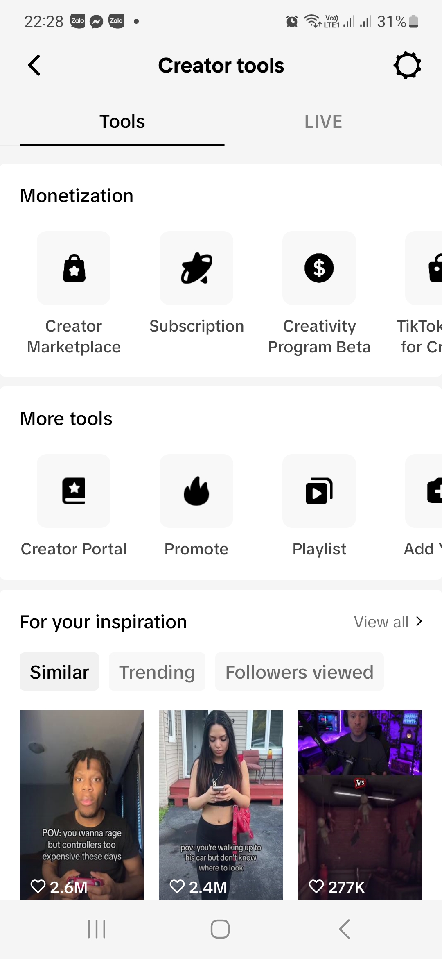Open gaming video with 277K likes
This screenshot has width=442, height=959.
pyautogui.click(x=360, y=805)
